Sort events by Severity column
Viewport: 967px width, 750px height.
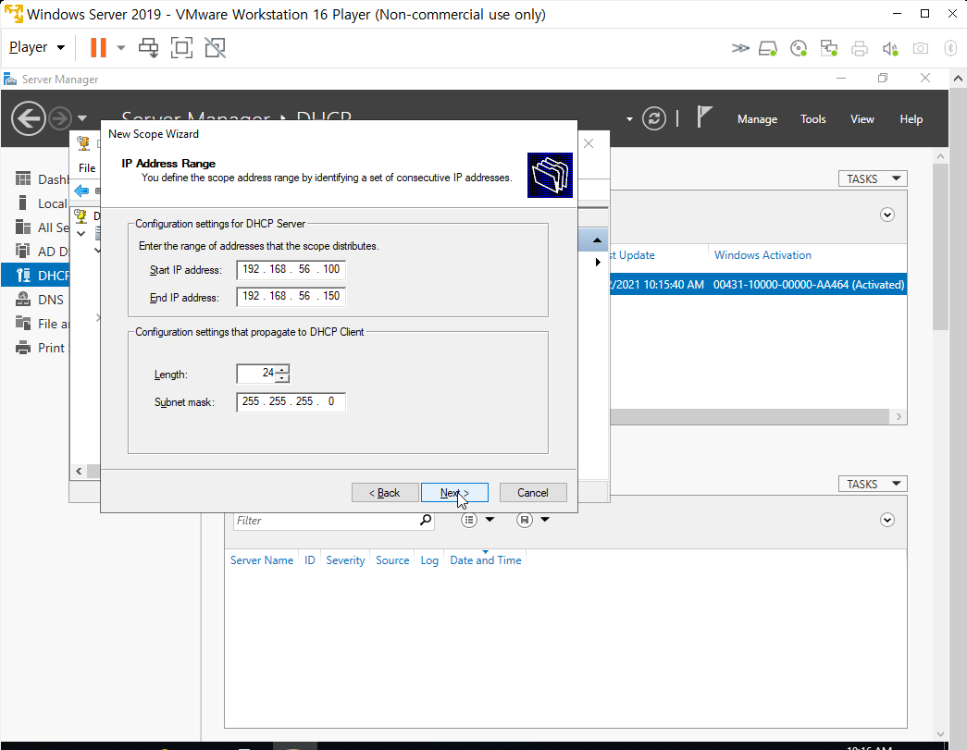pyautogui.click(x=345, y=560)
